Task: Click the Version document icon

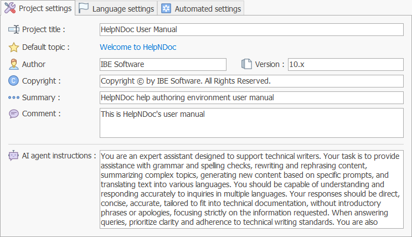Action: pos(247,64)
